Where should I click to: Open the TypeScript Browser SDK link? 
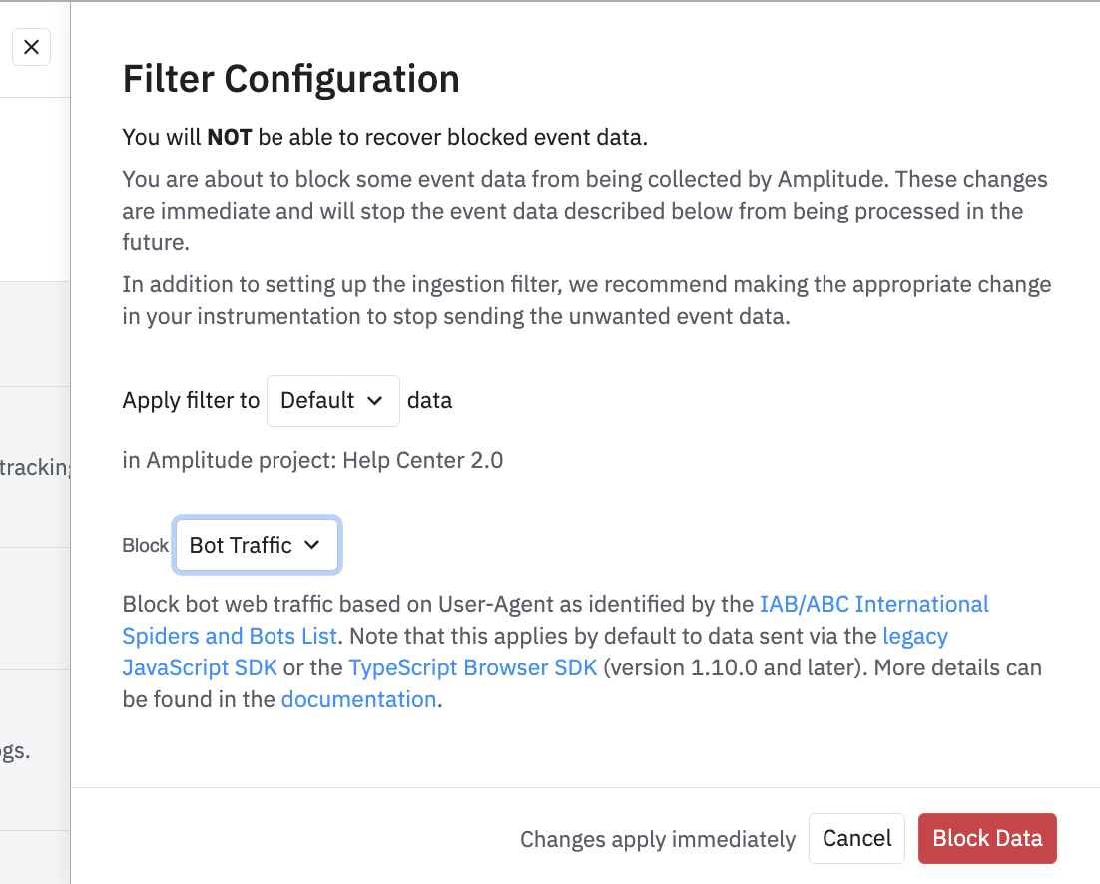click(472, 668)
